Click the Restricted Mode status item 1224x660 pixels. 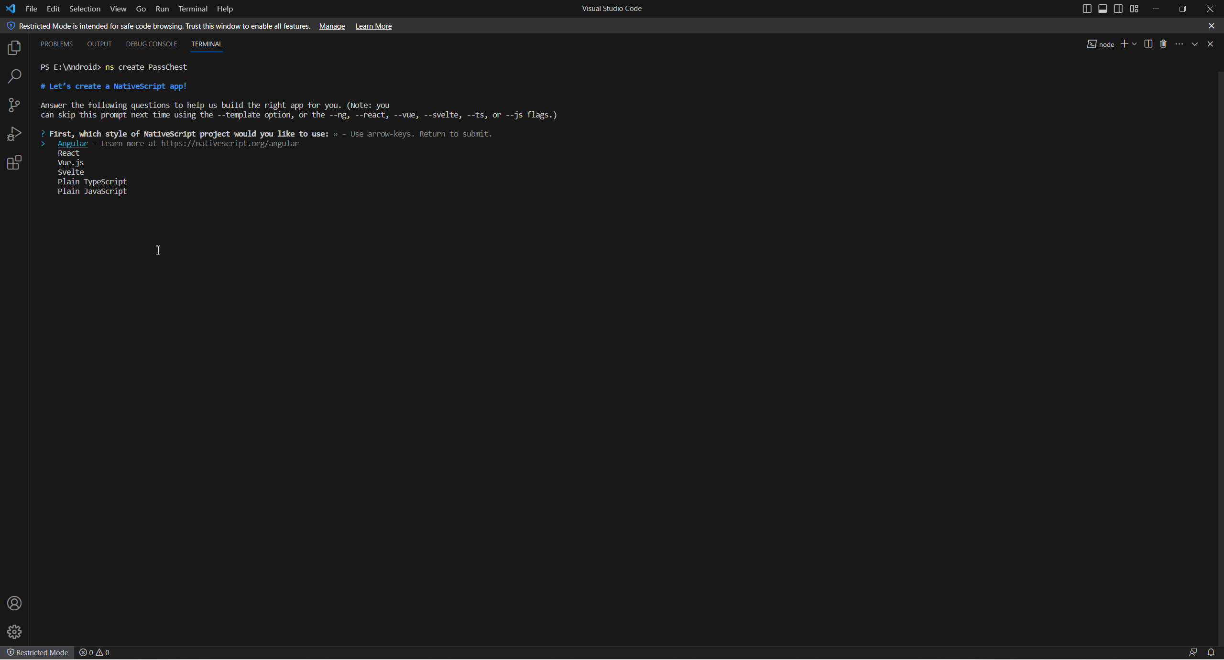[x=37, y=652]
